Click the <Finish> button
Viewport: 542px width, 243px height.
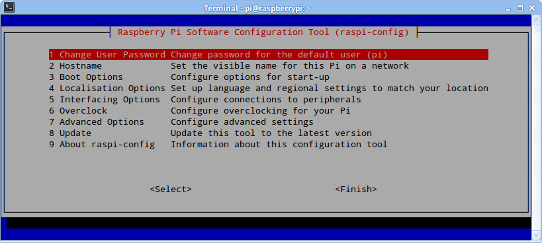[x=356, y=190]
